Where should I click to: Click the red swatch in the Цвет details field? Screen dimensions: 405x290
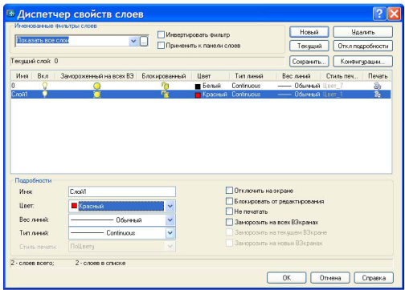pos(74,206)
